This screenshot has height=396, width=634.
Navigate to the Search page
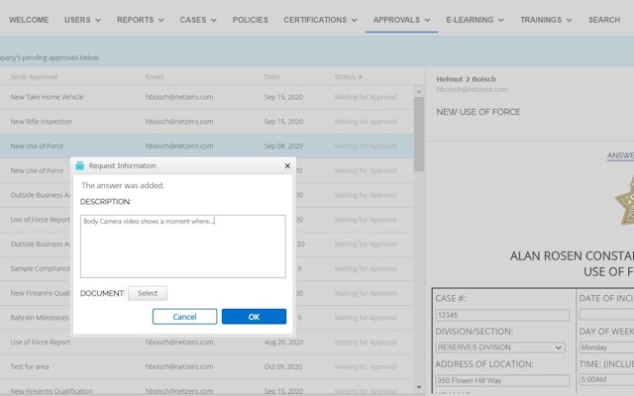click(x=603, y=20)
